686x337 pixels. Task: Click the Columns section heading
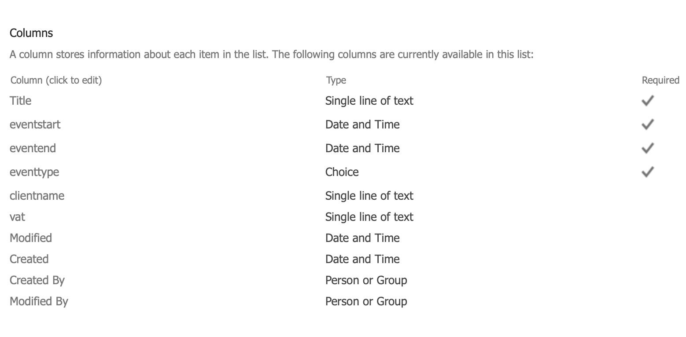(31, 33)
